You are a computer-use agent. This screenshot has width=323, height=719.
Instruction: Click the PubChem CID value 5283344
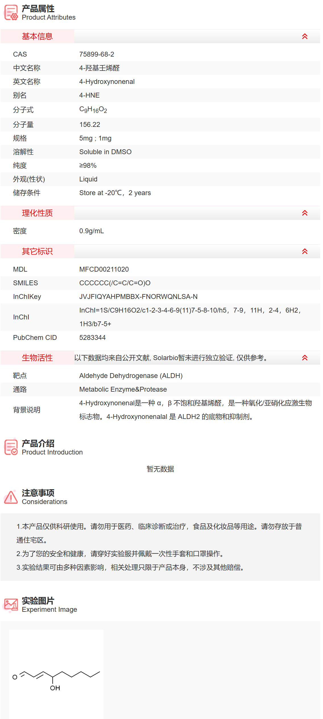[92, 338]
